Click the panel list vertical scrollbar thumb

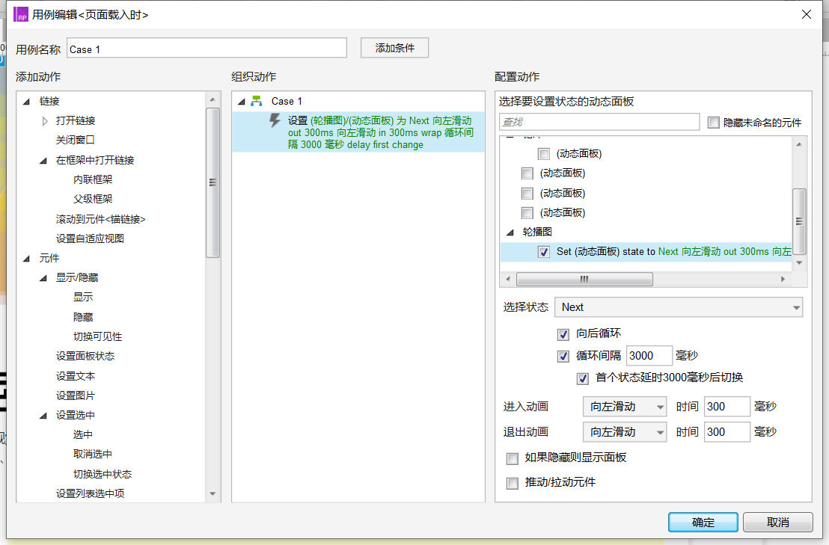click(x=799, y=221)
